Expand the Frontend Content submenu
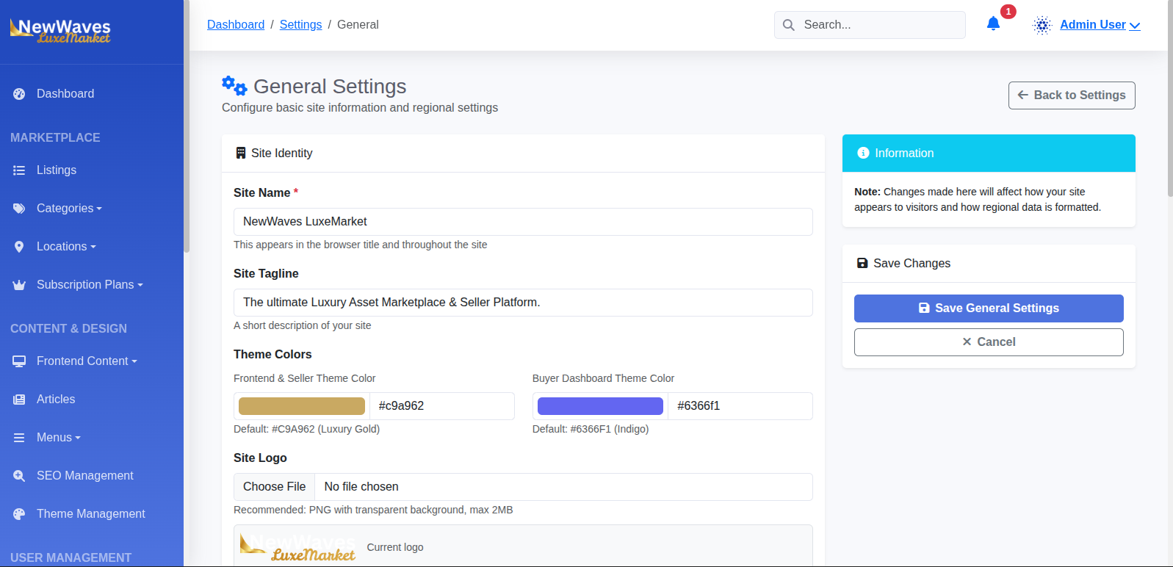The height and width of the screenshot is (567, 1173). [87, 361]
